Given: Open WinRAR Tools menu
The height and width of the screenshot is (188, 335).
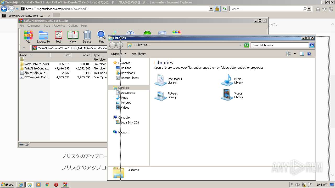Looking at the screenshot, I should [x=47, y=26].
